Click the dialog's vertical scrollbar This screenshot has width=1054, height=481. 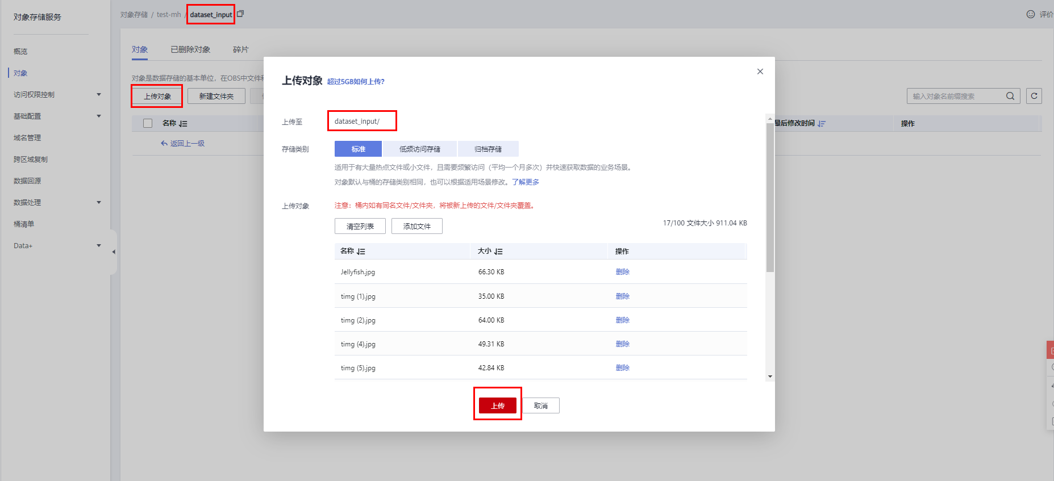pyautogui.click(x=770, y=198)
